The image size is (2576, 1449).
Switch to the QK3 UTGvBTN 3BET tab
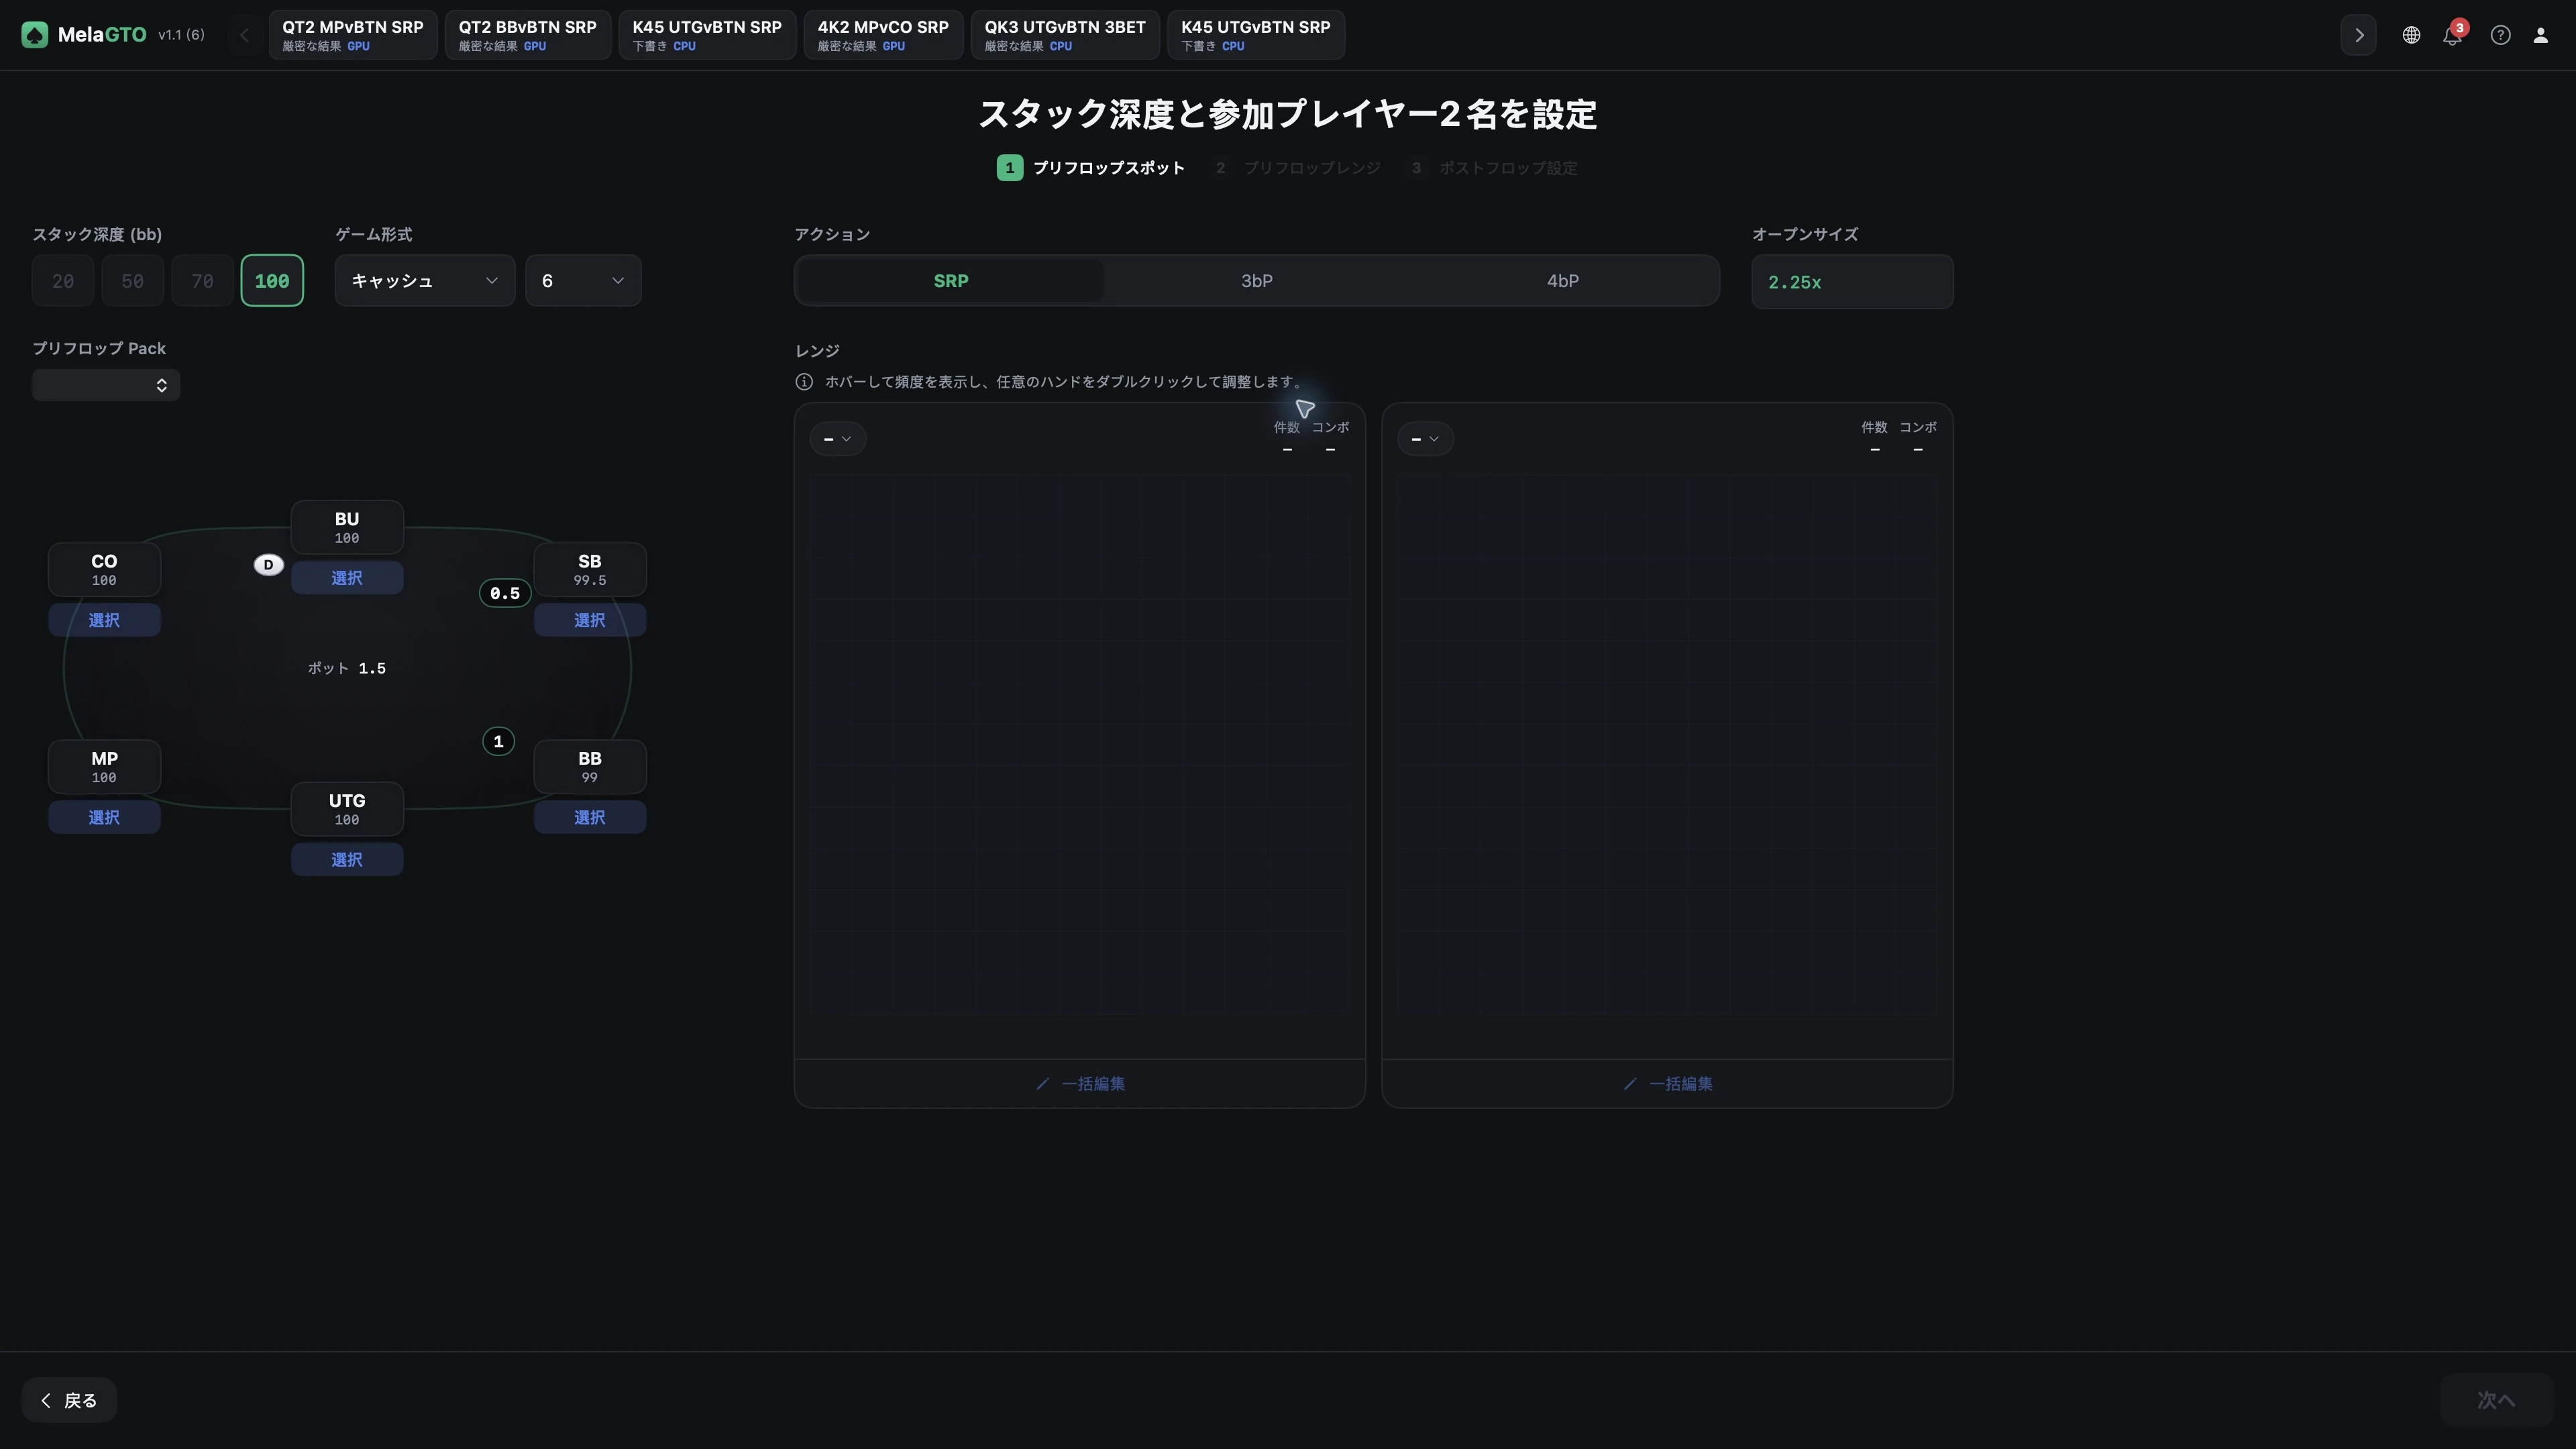tap(1065, 35)
